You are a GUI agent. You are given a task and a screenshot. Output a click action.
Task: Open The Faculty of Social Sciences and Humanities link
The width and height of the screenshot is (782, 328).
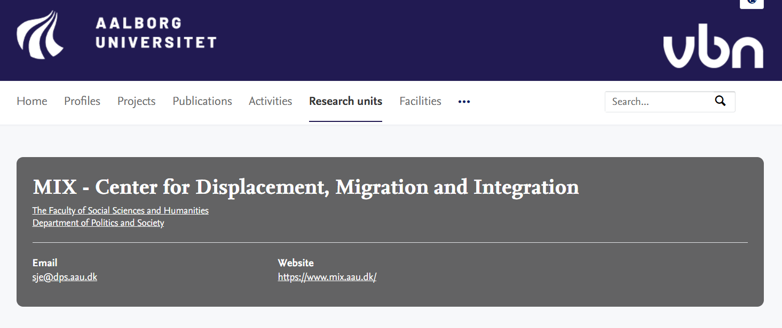[121, 210]
